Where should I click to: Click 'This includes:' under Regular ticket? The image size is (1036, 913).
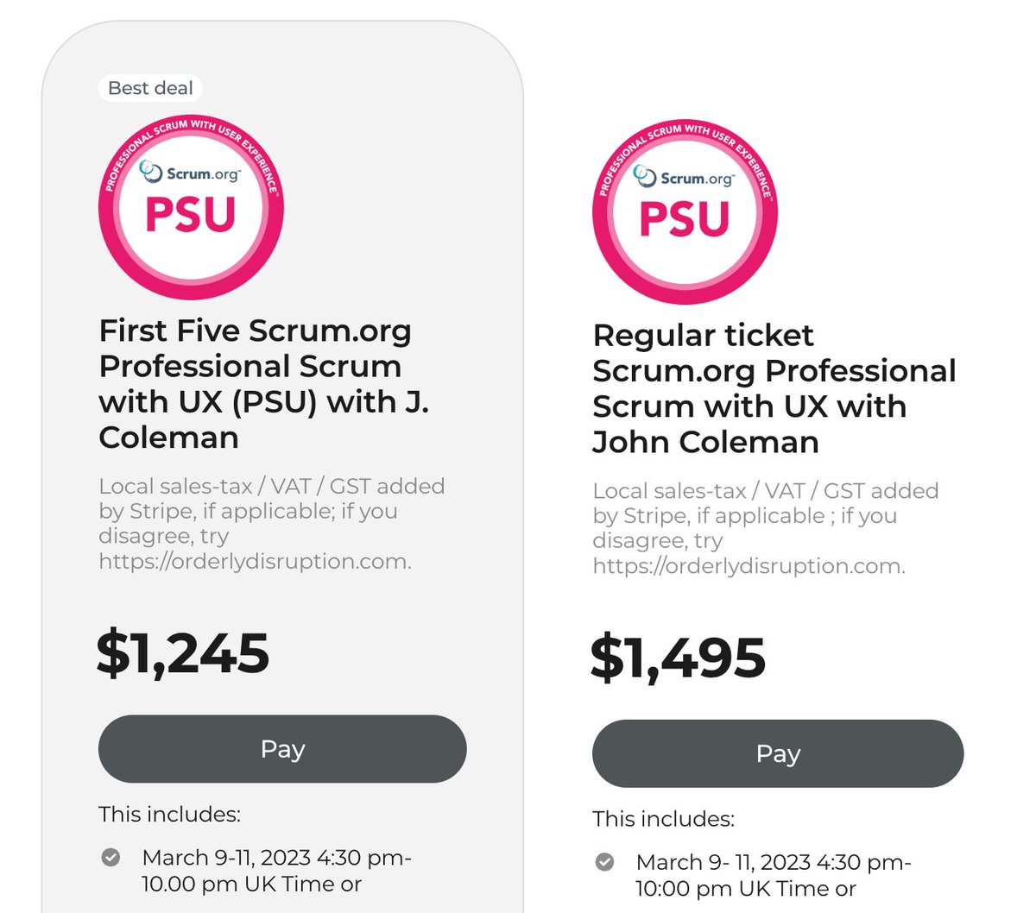click(x=663, y=818)
